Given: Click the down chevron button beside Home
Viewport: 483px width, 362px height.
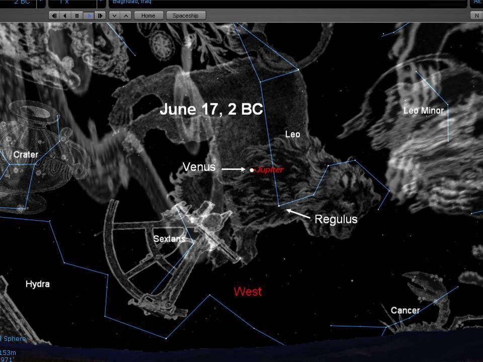Looking at the screenshot, I should pos(115,16).
